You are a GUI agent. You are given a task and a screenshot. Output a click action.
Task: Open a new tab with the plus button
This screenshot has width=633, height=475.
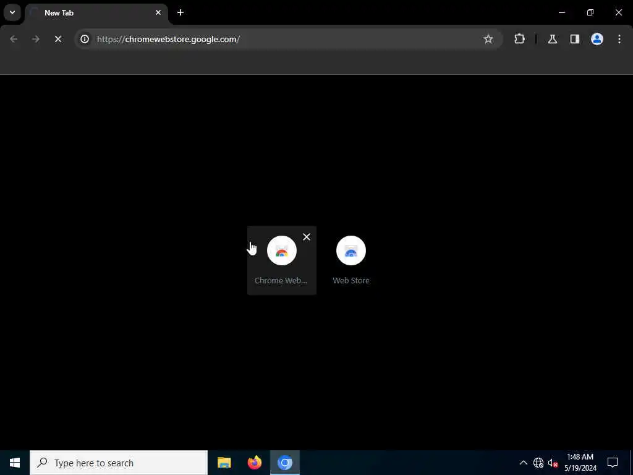(181, 12)
